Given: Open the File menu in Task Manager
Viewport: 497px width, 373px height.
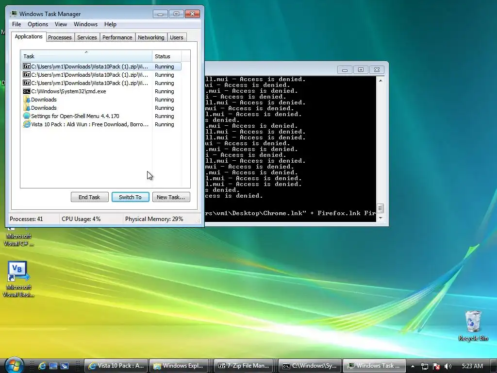Looking at the screenshot, I should [17, 24].
